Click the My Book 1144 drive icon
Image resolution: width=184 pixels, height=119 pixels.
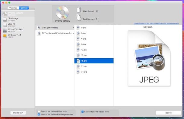[x=5, y=36]
